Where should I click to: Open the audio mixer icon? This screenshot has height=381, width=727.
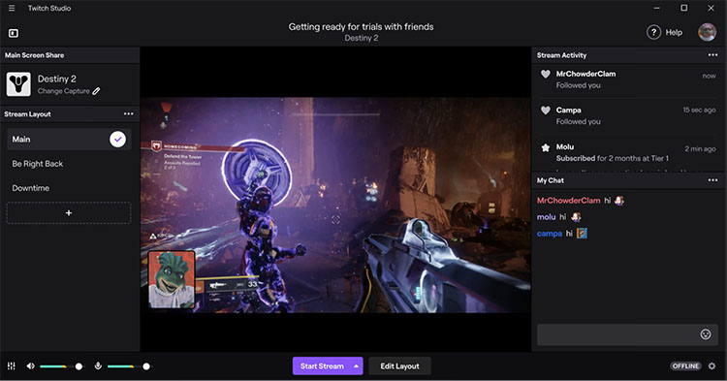[x=12, y=366]
